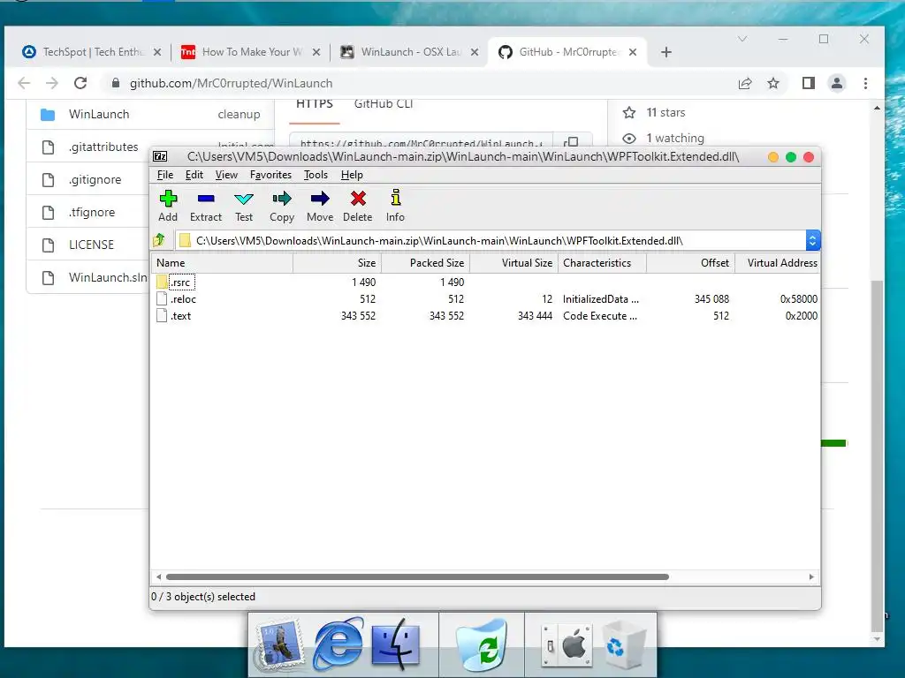This screenshot has height=678, width=905.
Task: Click the 11 stars star icon
Action: pos(629,112)
